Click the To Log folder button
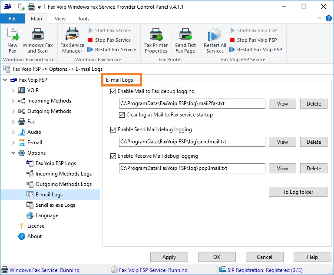Viewport: 334px width, 275px height. 298,192
